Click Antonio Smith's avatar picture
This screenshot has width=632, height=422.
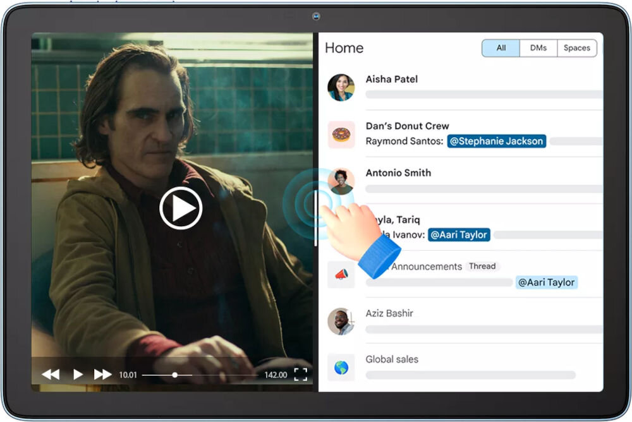341,181
